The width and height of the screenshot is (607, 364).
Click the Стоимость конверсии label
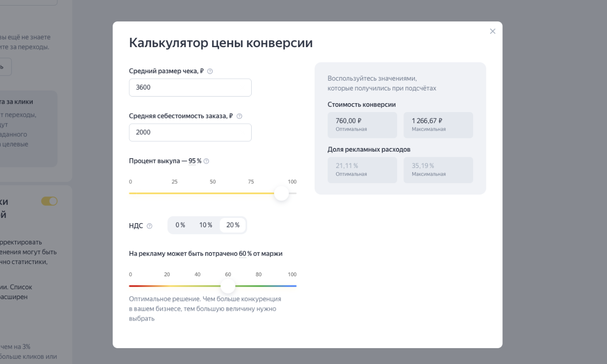pos(362,105)
